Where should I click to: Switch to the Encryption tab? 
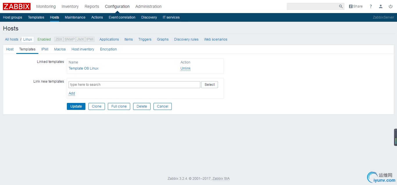pos(108,49)
